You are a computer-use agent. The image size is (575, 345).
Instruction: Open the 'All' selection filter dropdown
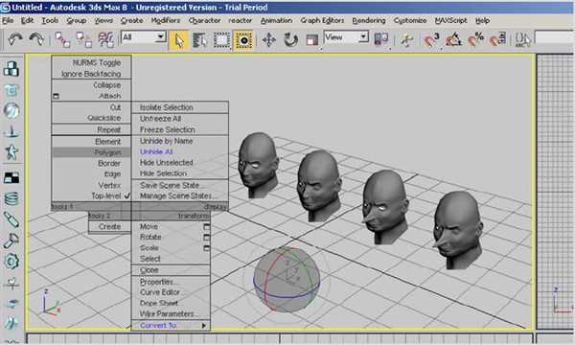[160, 37]
